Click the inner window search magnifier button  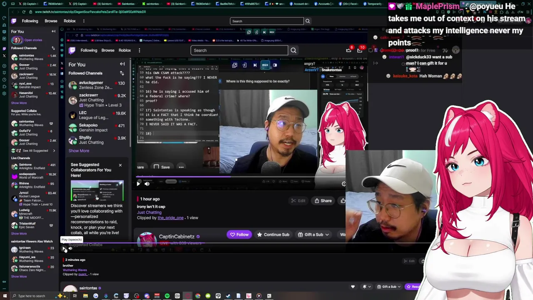click(x=293, y=50)
